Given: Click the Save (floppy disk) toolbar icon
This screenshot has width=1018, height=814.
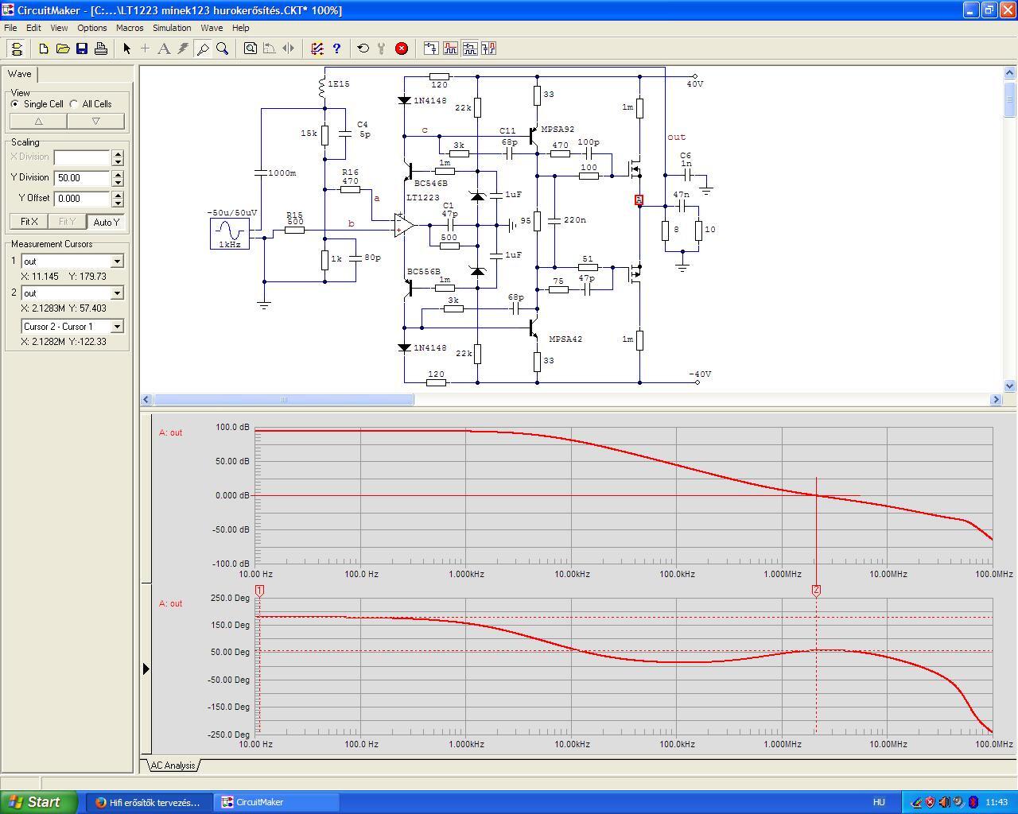Looking at the screenshot, I should tap(82, 48).
